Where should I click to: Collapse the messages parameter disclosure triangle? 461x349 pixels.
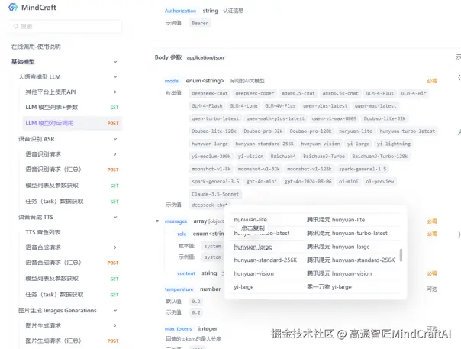click(157, 221)
